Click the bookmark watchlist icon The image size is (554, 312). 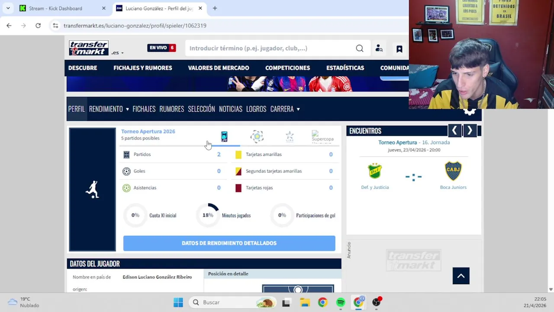coord(399,49)
